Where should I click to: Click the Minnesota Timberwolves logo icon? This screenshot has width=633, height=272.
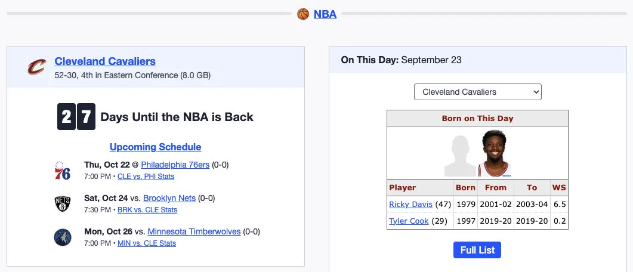[x=63, y=237]
